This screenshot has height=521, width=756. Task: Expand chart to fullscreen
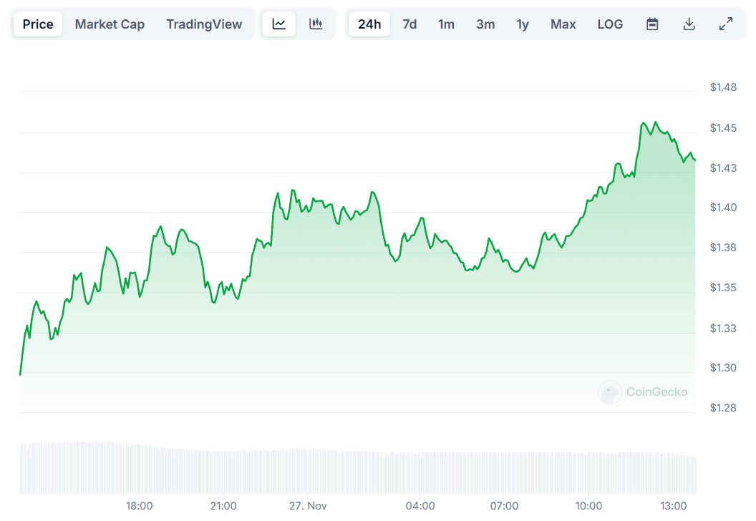726,24
